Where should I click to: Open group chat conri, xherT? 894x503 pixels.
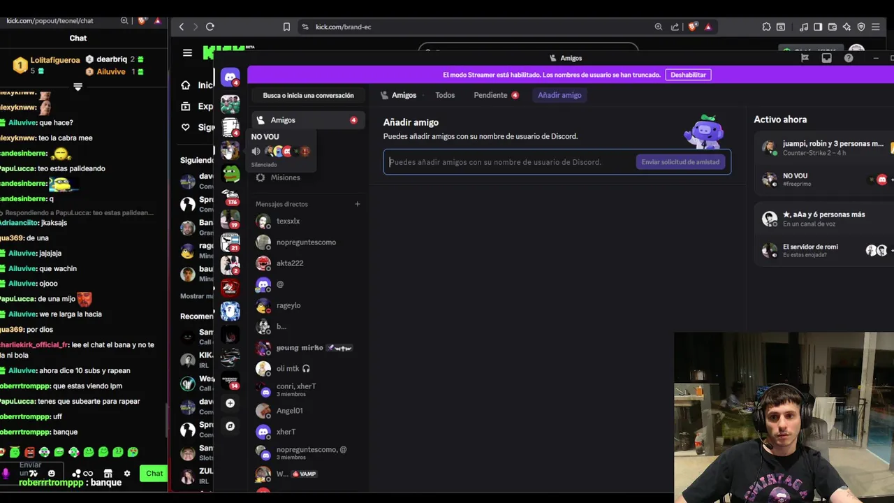point(307,390)
